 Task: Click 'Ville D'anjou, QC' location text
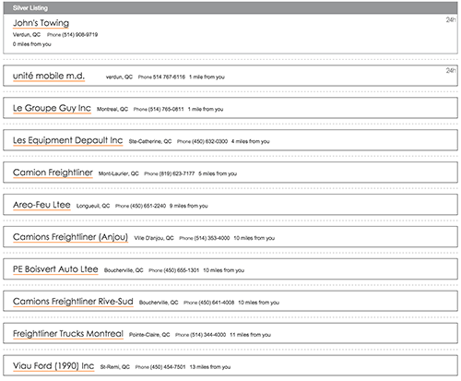[x=154, y=238]
